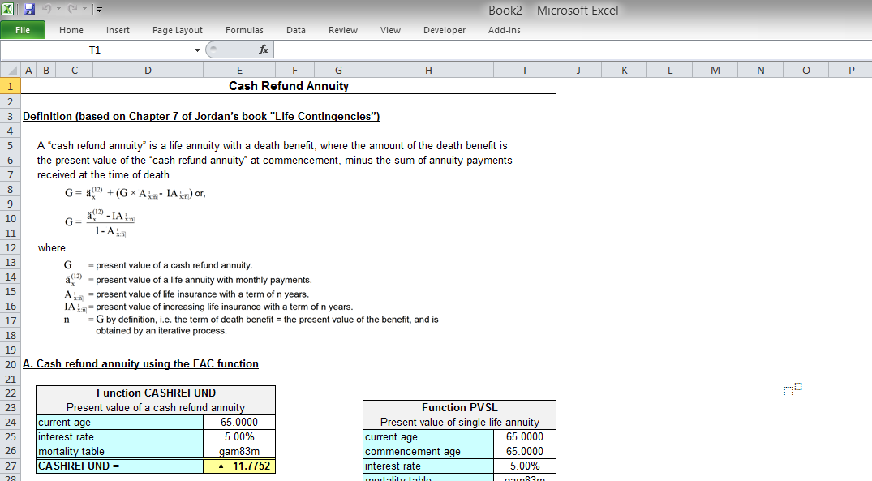
Task: Open the Formulas ribbon tab
Action: coord(244,30)
